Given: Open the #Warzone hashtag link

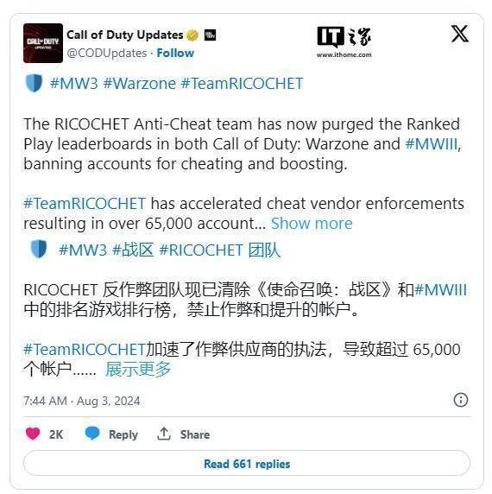Looking at the screenshot, I should pyautogui.click(x=140, y=84).
